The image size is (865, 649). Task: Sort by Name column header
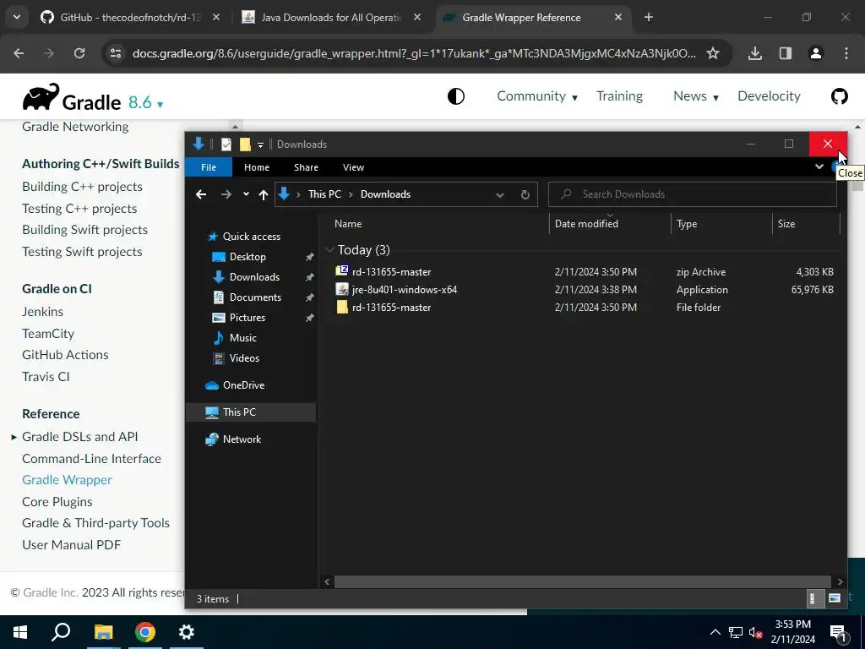tap(348, 223)
